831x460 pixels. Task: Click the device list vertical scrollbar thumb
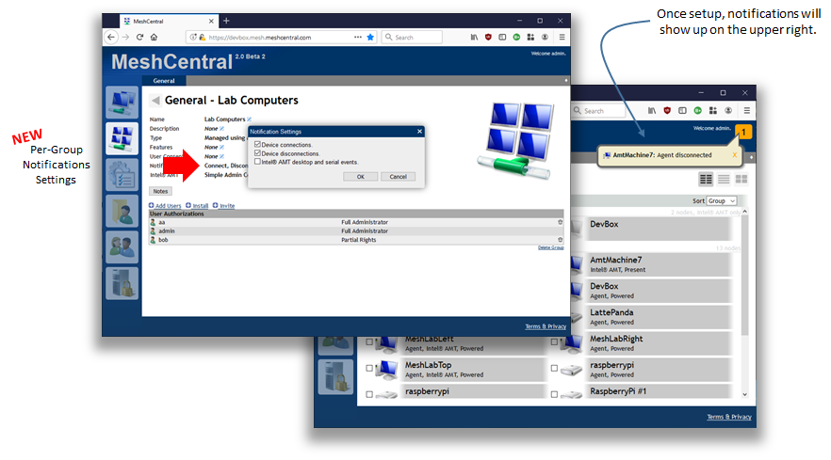pos(744,276)
